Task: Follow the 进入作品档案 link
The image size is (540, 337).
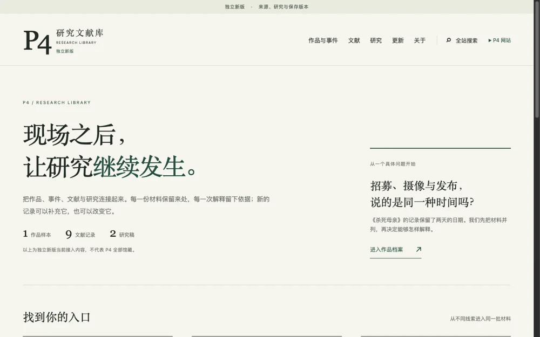Action: click(395, 250)
